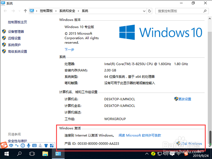Click taskbar search magnifier
The height and width of the screenshot is (159, 212).
point(19,154)
